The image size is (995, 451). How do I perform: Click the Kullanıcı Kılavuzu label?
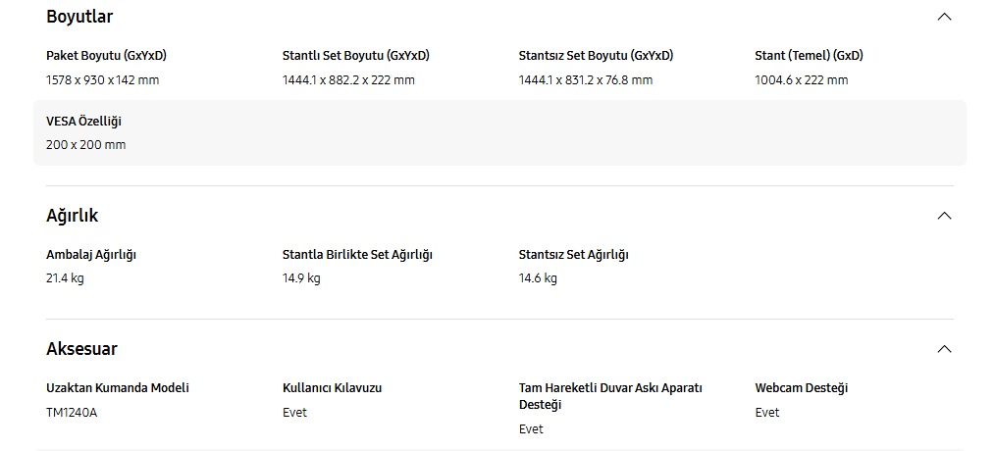coord(332,388)
